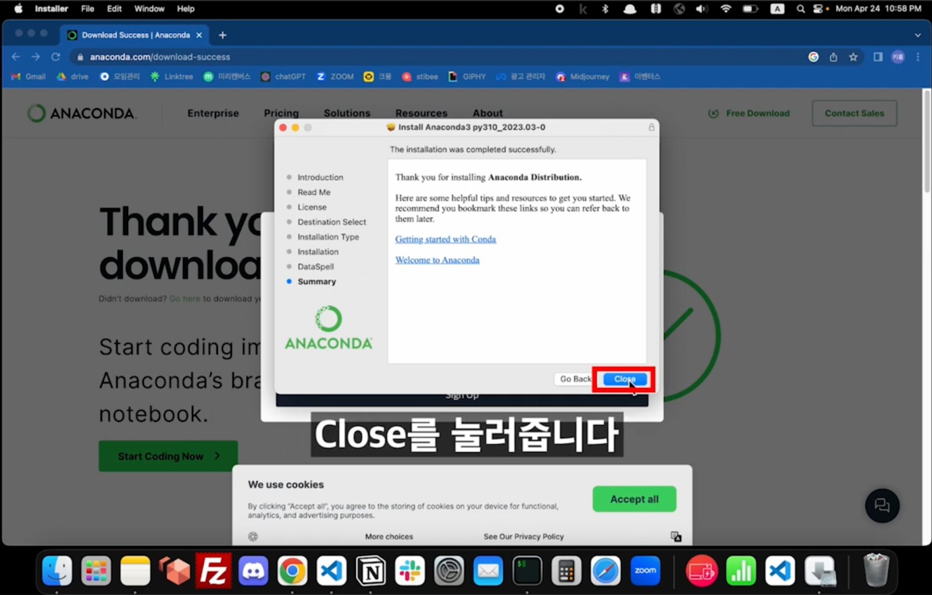Click the Contact Sales button
The height and width of the screenshot is (595, 932).
coord(855,113)
